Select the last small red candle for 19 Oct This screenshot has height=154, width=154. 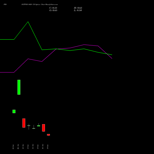click(48, 135)
